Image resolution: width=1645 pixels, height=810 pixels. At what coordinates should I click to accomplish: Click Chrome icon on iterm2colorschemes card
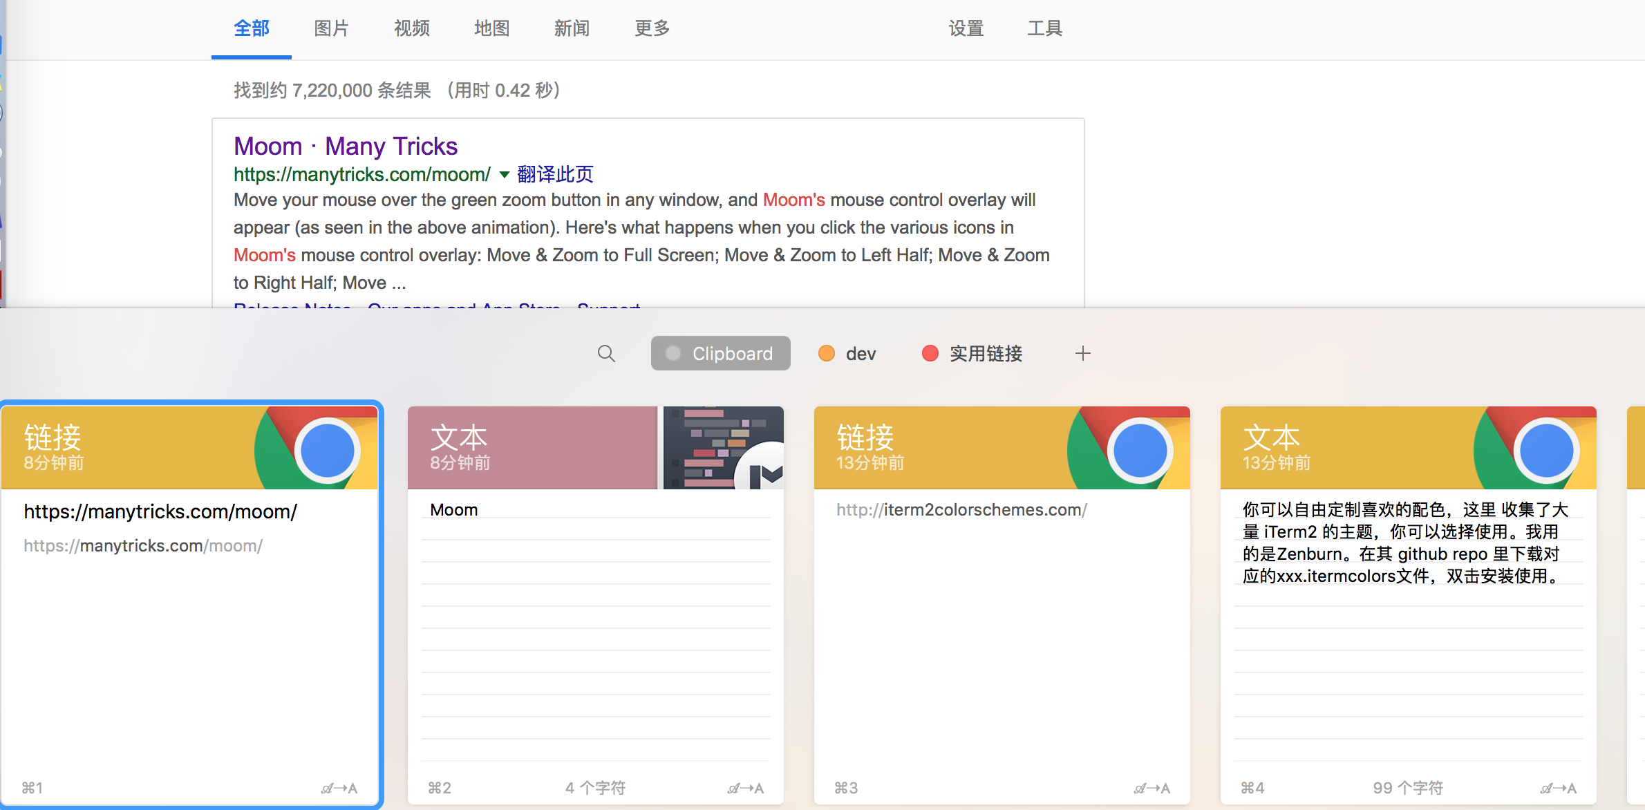[x=1139, y=450]
